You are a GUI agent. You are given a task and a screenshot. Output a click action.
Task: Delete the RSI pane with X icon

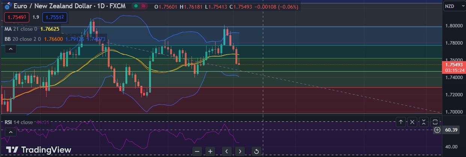(x=412, y=122)
